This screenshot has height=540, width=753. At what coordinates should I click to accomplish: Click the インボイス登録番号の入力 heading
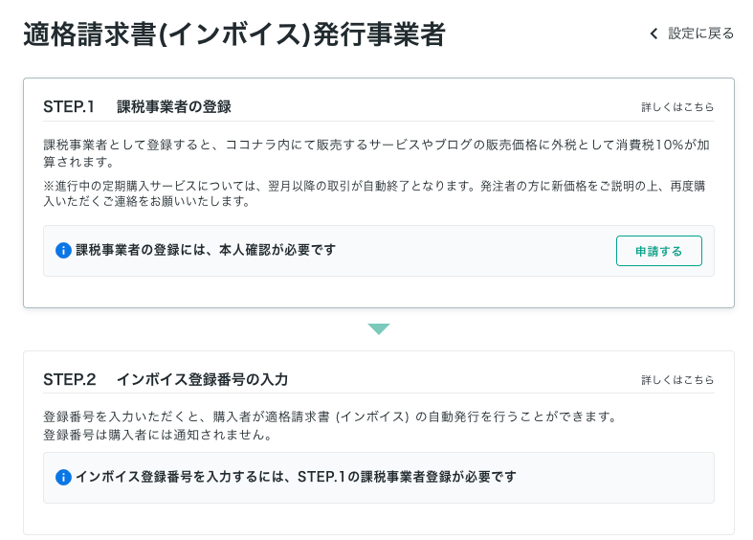pos(202,379)
